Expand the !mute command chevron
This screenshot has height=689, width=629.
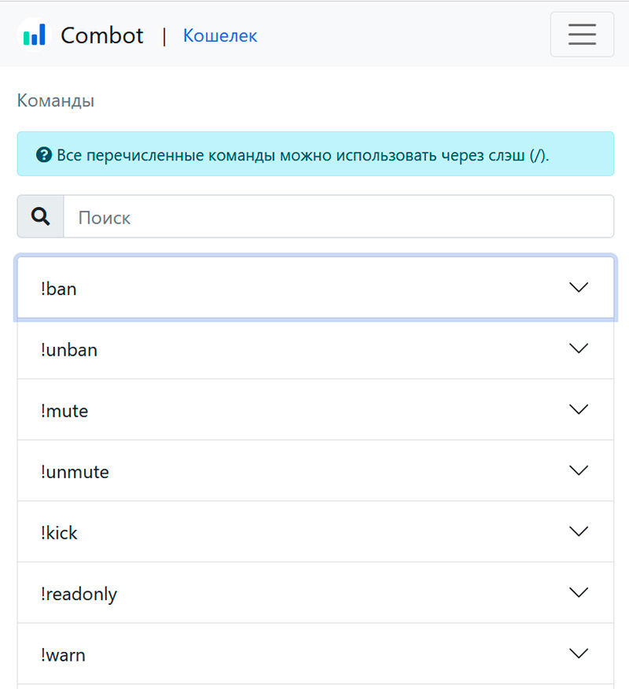point(579,410)
